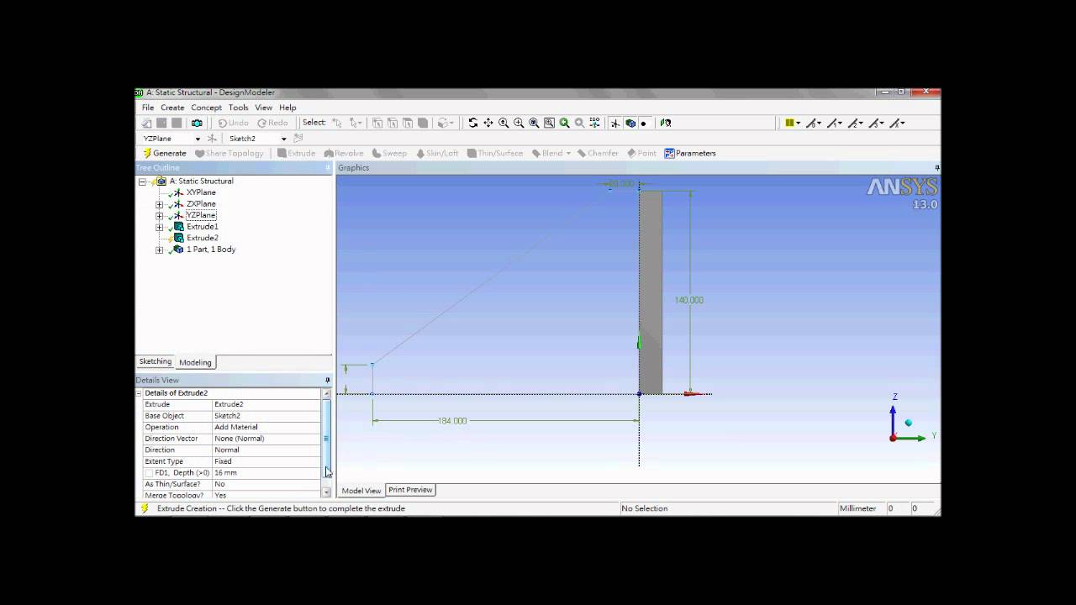
Task: Open the Parameters manager
Action: (x=690, y=153)
